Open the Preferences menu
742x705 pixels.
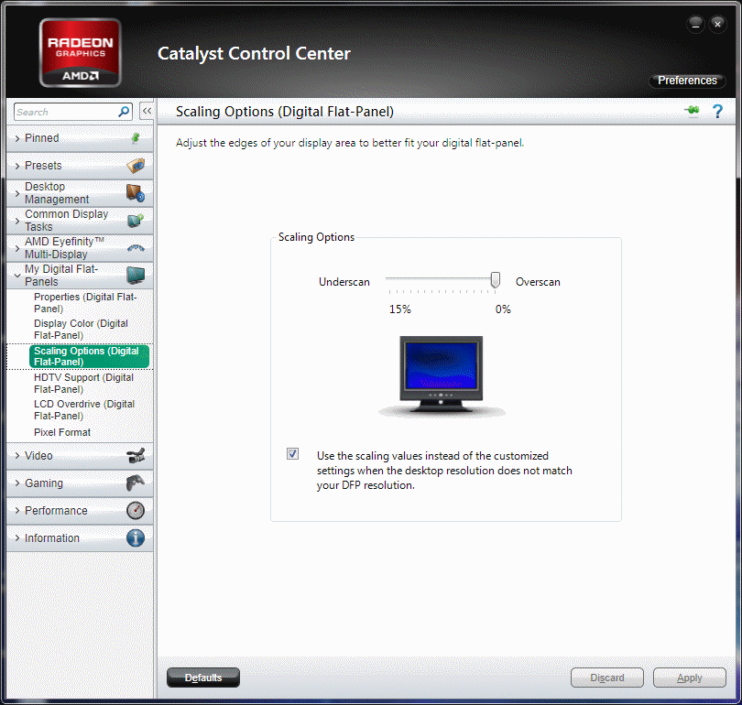point(687,81)
